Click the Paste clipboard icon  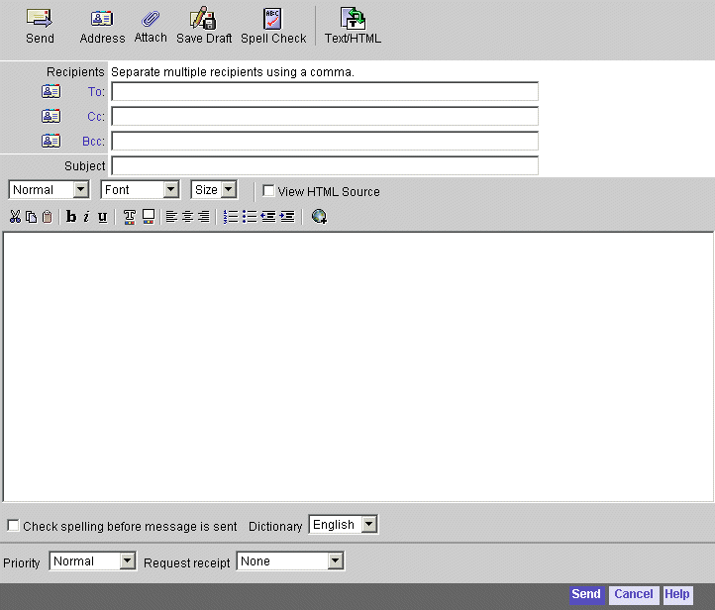point(47,217)
